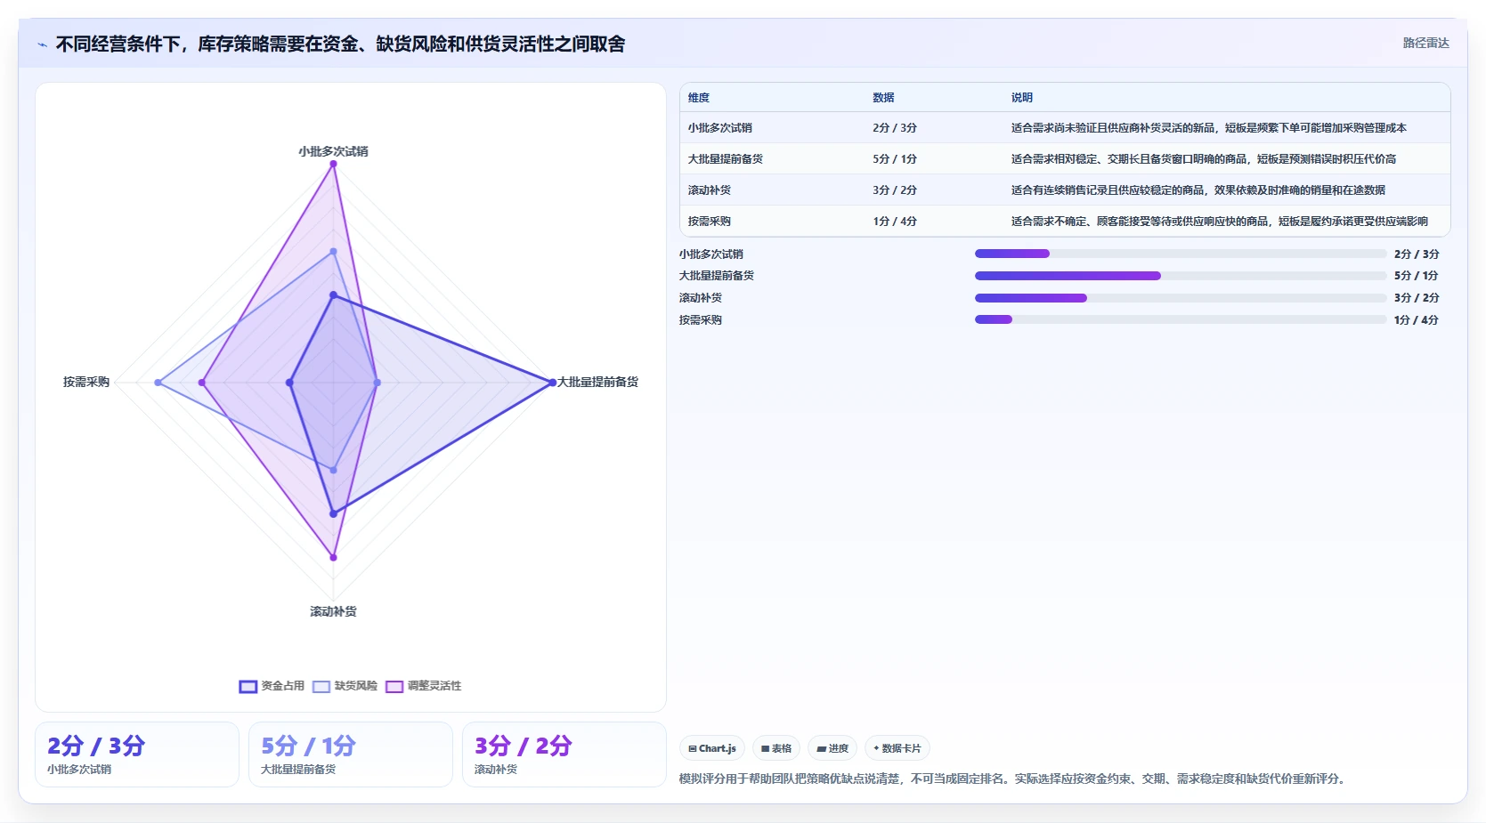Click the 表格 tag chip

pos(776,748)
